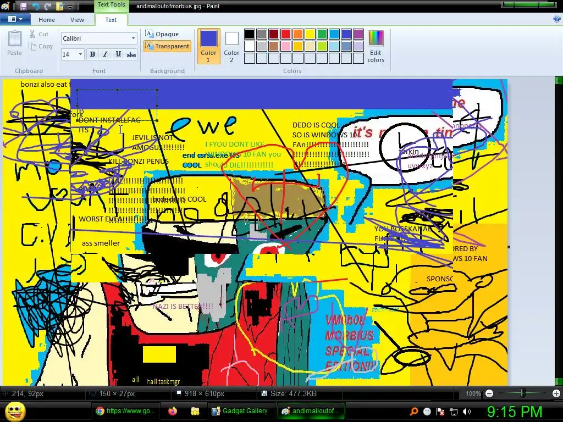
Task: Click the Paste clipboard button
Action: (14, 43)
